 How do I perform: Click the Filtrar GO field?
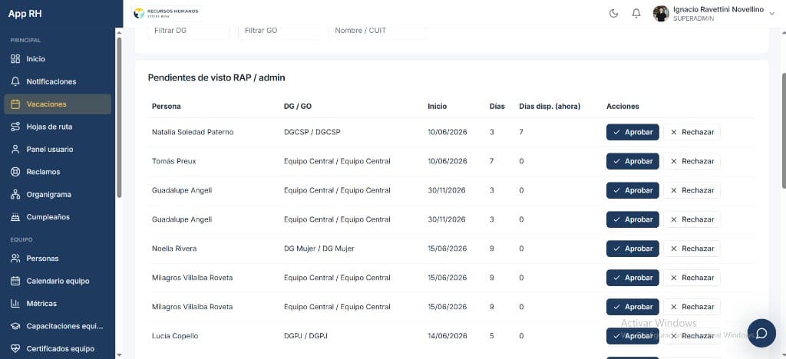(x=279, y=31)
